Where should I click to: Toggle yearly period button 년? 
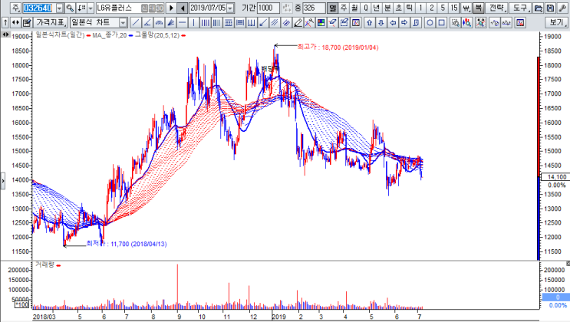pos(377,8)
